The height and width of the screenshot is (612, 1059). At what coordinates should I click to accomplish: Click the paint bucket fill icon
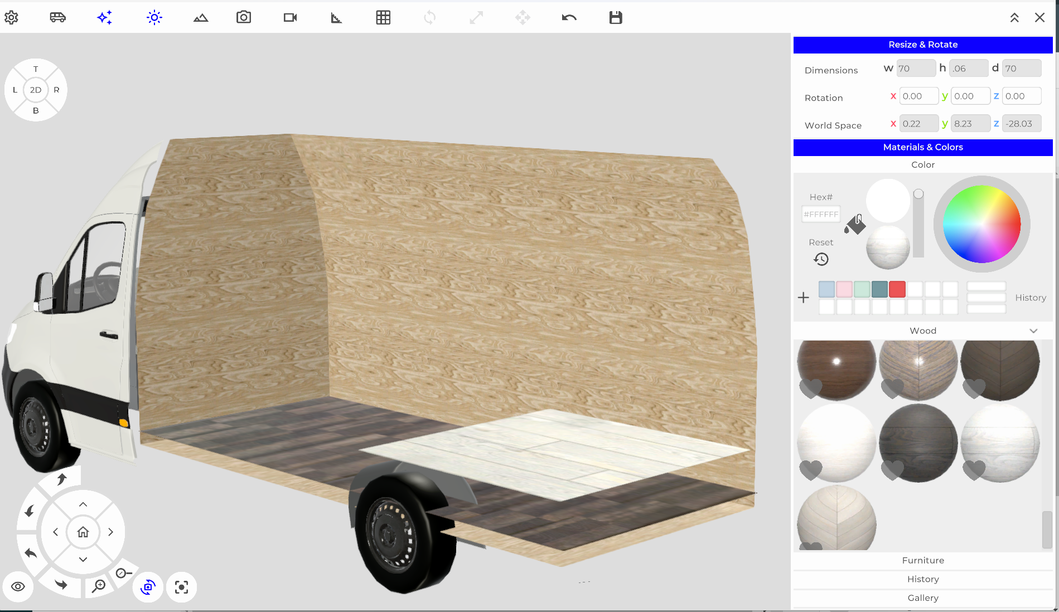855,224
